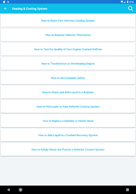Open How to Check and Add Liquid to Radiator
This screenshot has width=136, height=194.
coord(68,92)
